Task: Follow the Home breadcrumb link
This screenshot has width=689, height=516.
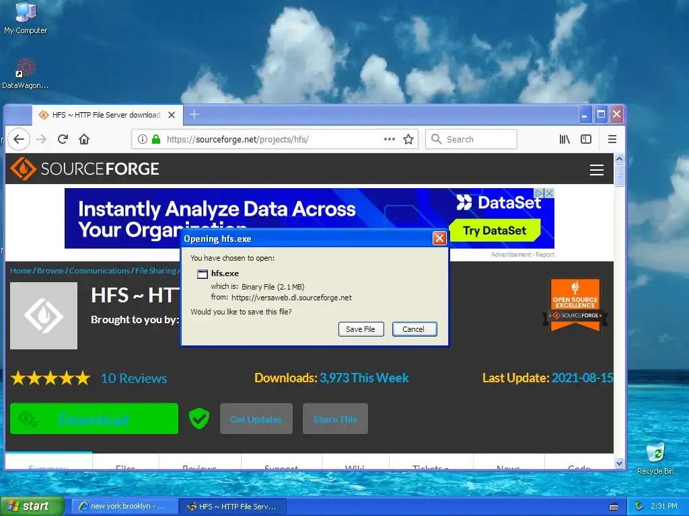Action: [x=21, y=271]
